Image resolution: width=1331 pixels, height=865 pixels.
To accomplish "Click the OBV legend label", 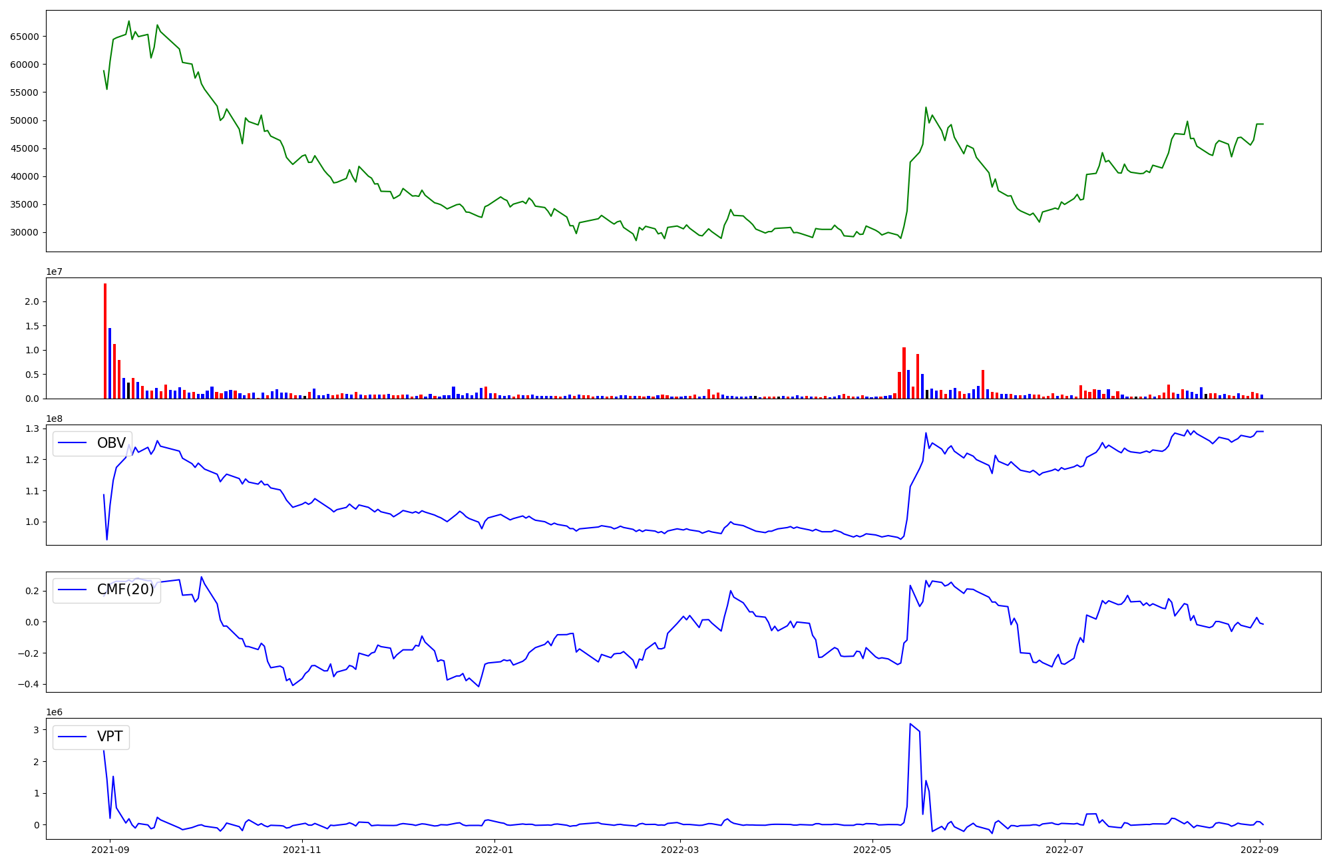I will (x=111, y=443).
